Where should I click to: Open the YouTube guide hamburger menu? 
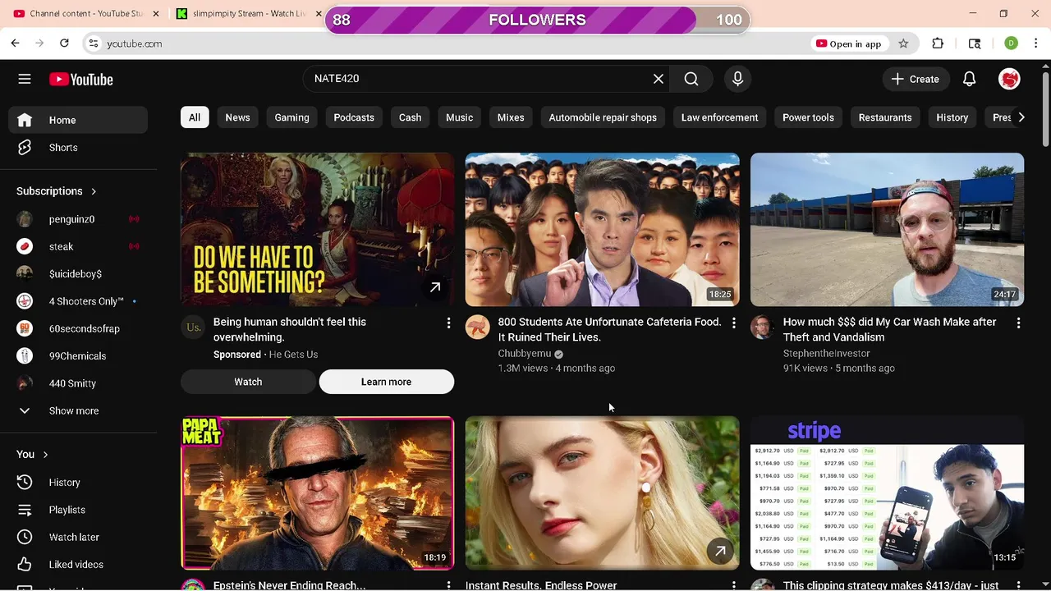coord(25,79)
